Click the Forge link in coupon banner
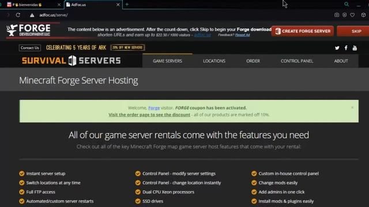Viewport: 369px width, 207px height. tap(154, 108)
